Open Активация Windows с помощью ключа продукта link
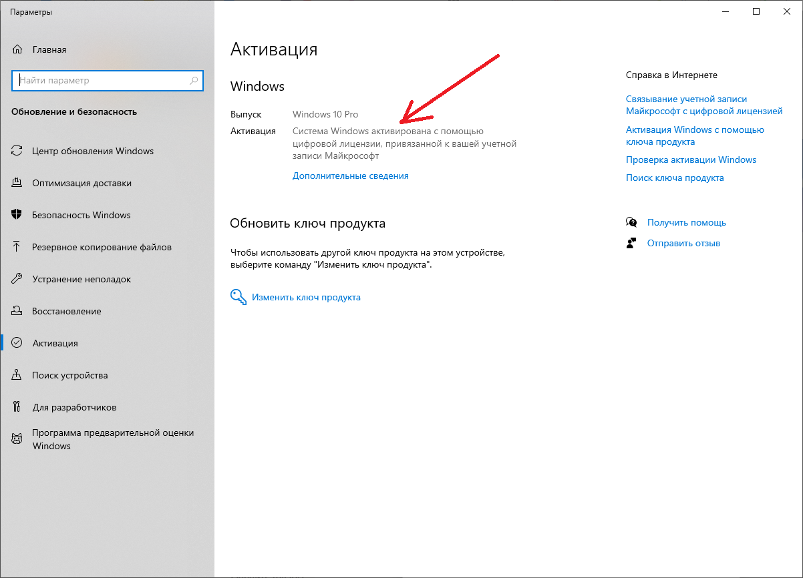The height and width of the screenshot is (578, 803). point(695,135)
